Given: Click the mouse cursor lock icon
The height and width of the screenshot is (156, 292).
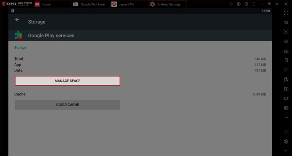Looking at the screenshot, I should pyautogui.click(x=286, y=32).
